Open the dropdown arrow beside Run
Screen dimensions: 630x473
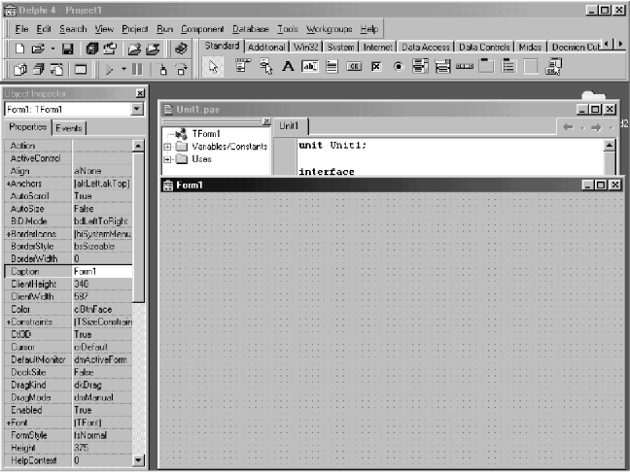coord(123,70)
